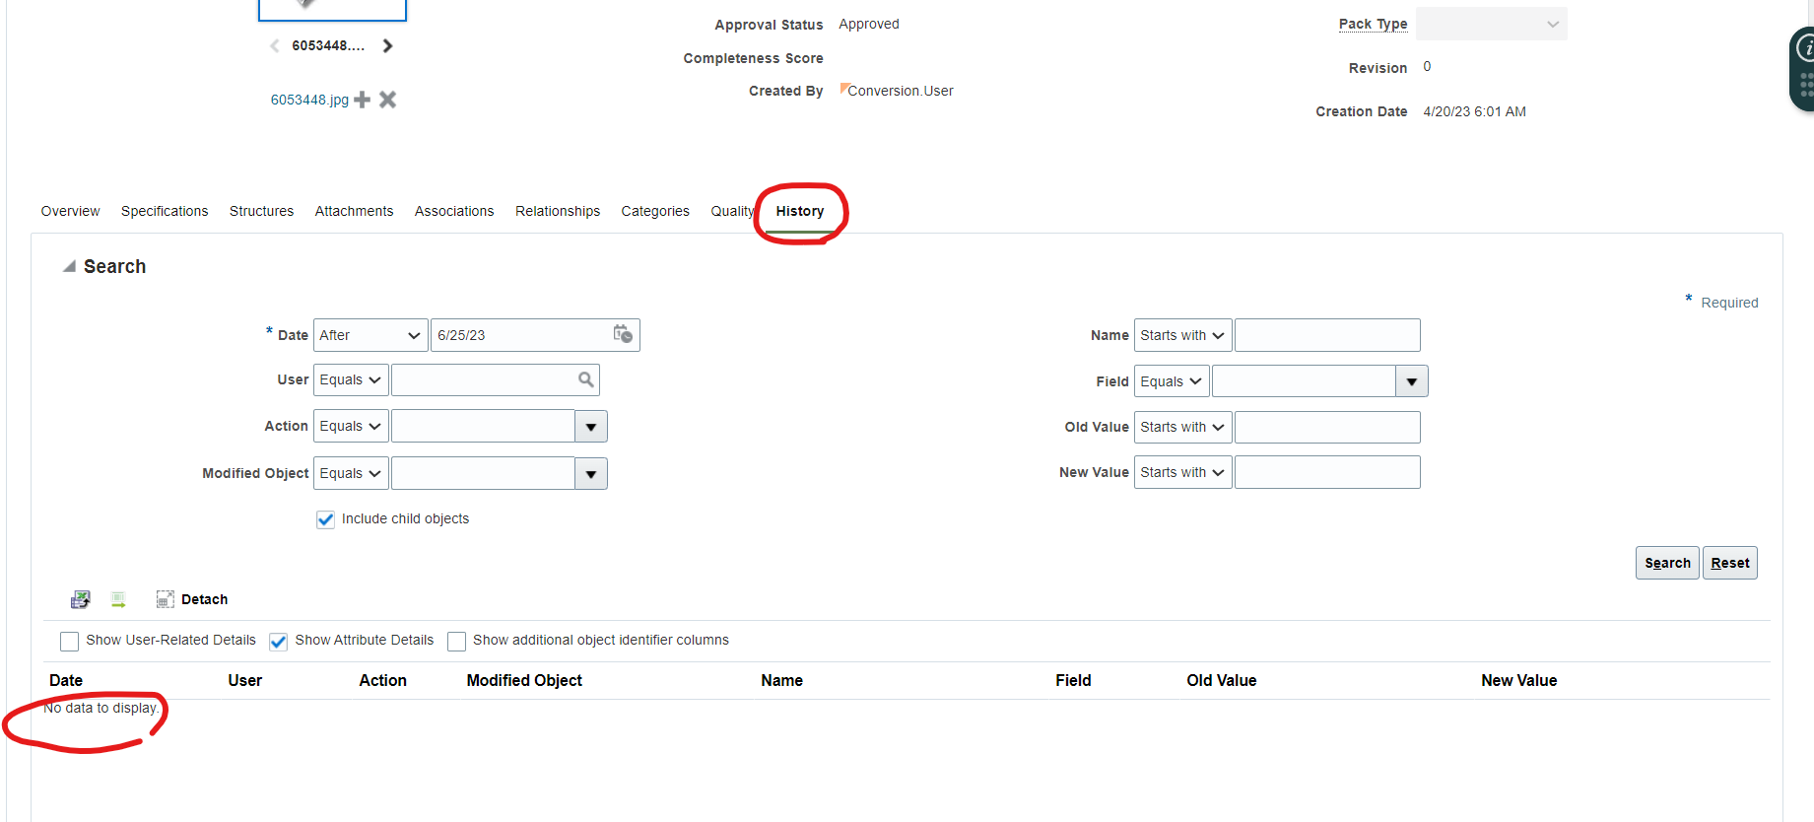The width and height of the screenshot is (1814, 822).
Task: Open the Date operator dropdown set to After
Action: (370, 335)
